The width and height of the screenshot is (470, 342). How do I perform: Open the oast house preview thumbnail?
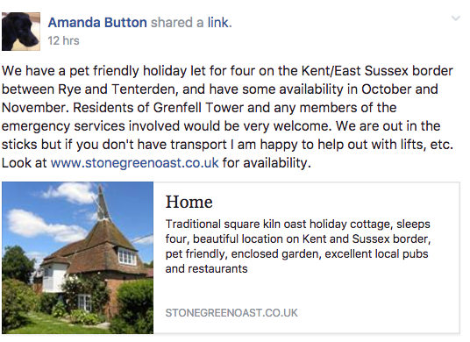[x=78, y=258]
